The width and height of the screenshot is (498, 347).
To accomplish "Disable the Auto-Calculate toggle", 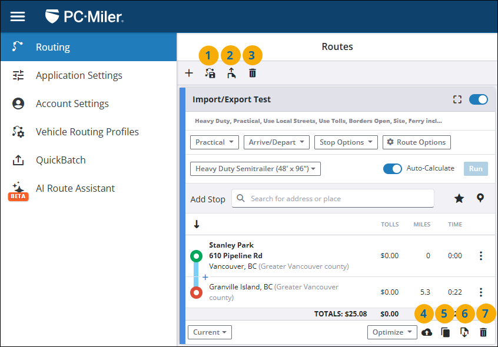I will click(x=392, y=169).
